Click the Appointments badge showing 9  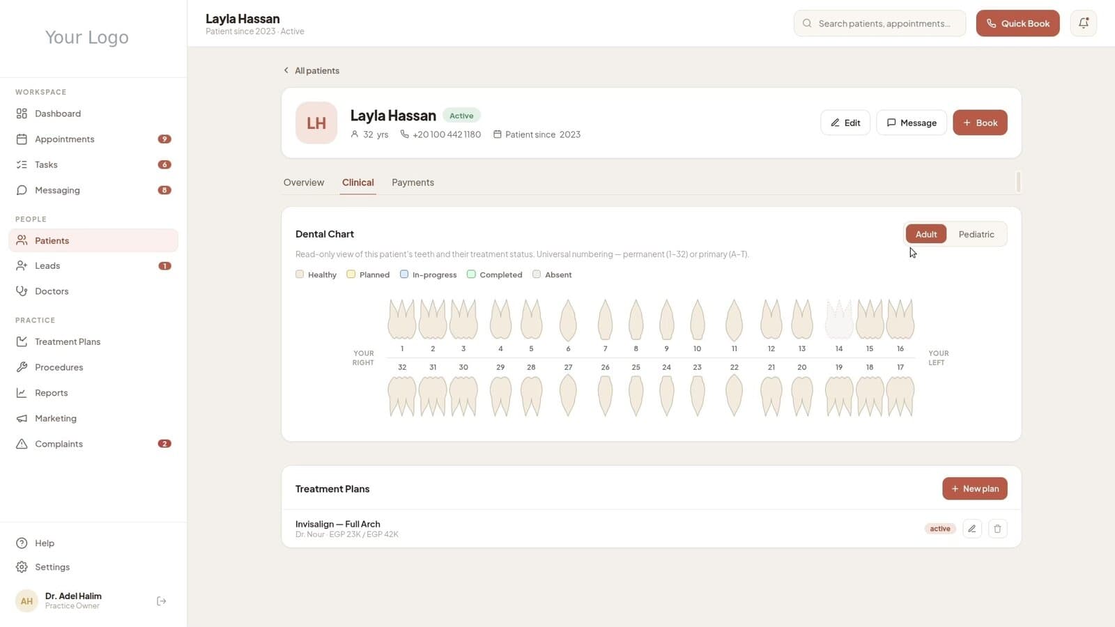click(164, 139)
